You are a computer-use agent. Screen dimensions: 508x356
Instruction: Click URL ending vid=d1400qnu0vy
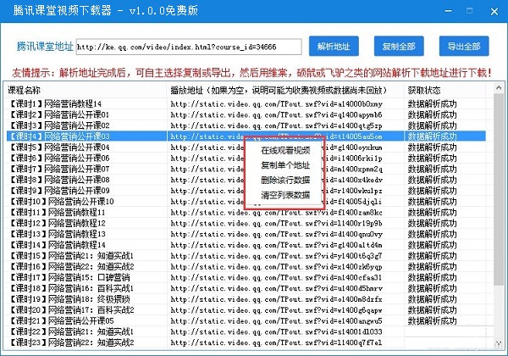pyautogui.click(x=276, y=235)
